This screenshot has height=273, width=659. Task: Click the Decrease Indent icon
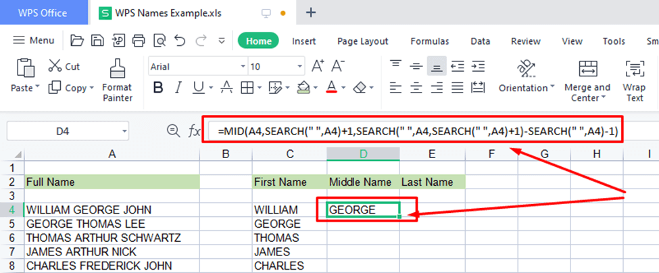(x=458, y=66)
